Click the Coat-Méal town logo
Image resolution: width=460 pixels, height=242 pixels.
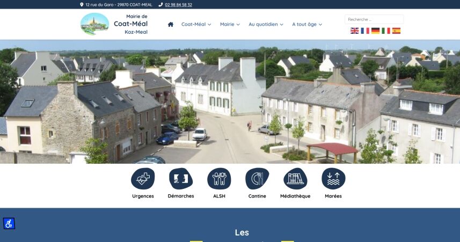94,24
